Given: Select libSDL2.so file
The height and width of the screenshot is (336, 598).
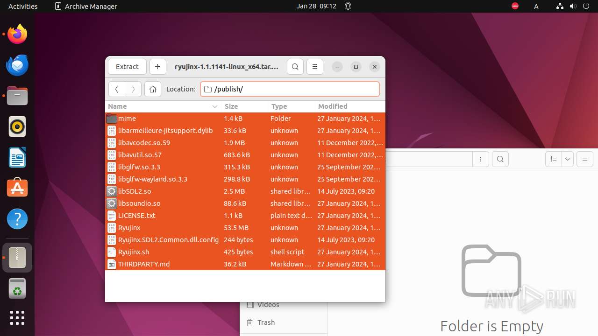Looking at the screenshot, I should point(245,191).
